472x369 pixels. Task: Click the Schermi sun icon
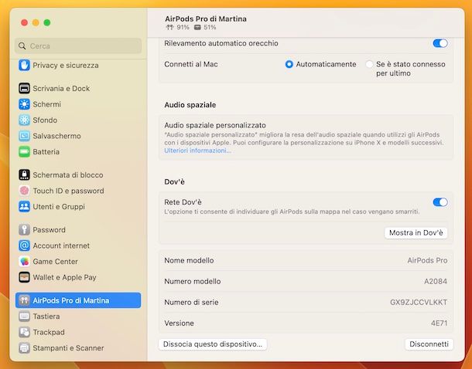pyautogui.click(x=24, y=104)
